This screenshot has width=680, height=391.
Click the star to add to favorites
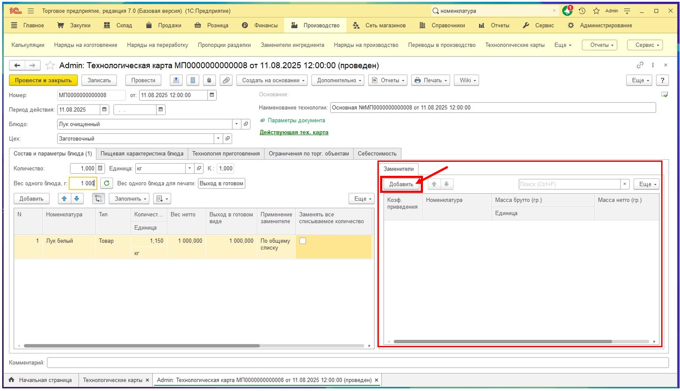pyautogui.click(x=50, y=66)
